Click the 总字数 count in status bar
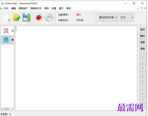This screenshot has height=116, width=148. pyautogui.click(x=6, y=114)
